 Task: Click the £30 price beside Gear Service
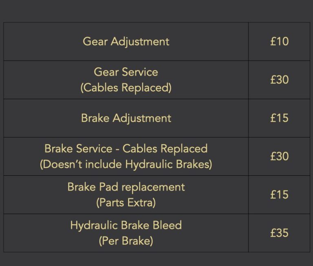279,80
